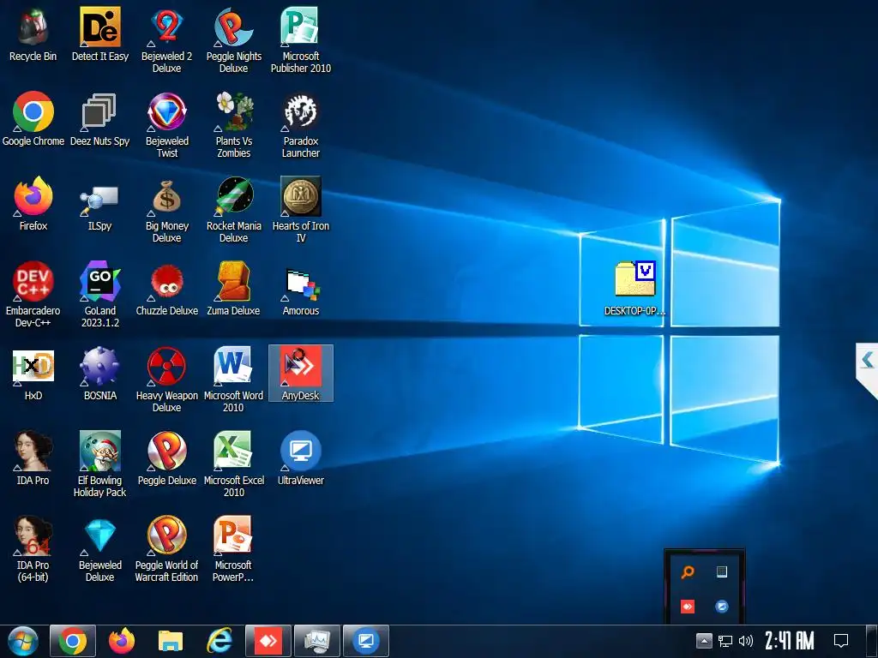Launch Detect It Easy
878x658 pixels.
coord(99,34)
